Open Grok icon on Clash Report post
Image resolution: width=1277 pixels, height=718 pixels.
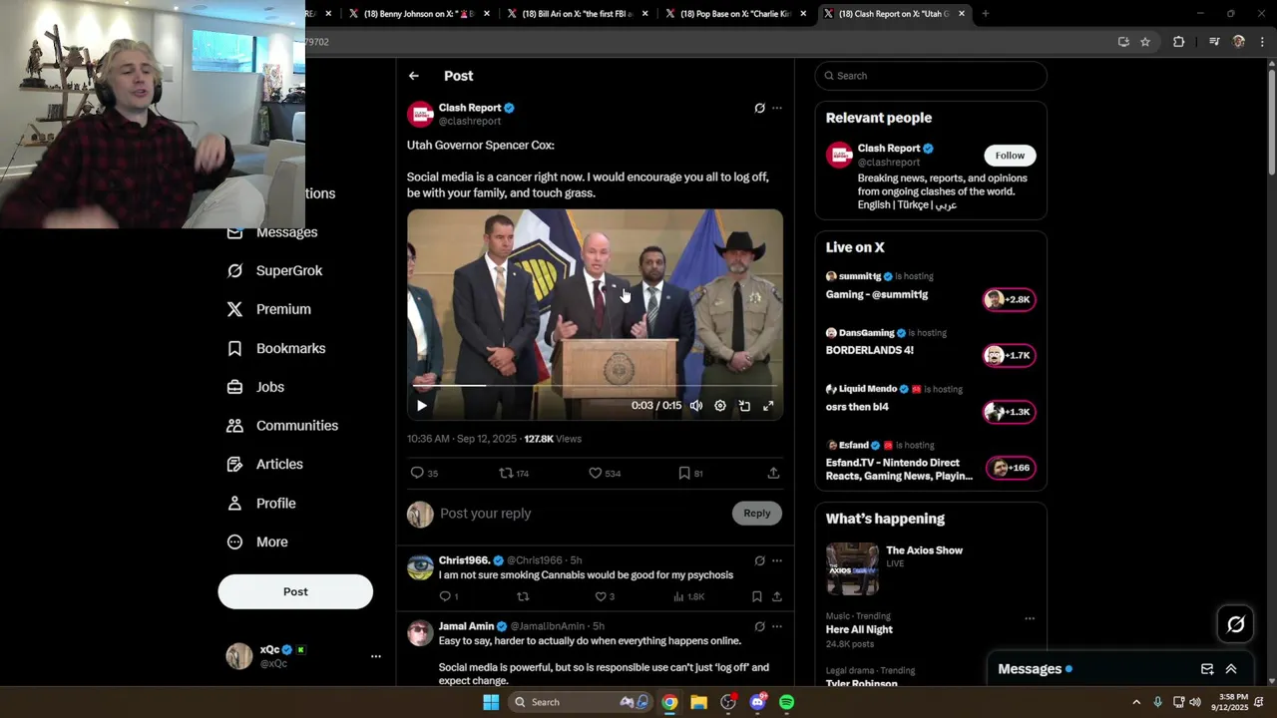click(x=759, y=108)
